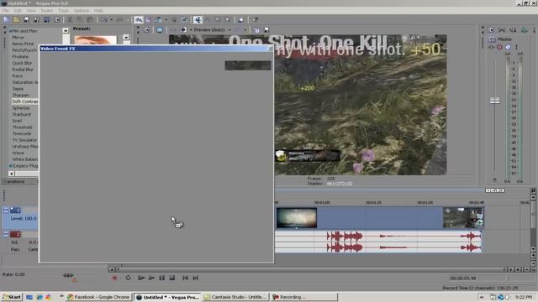Click the What's This Help icon
Viewport: 538px width, 302px height.
click(256, 20)
